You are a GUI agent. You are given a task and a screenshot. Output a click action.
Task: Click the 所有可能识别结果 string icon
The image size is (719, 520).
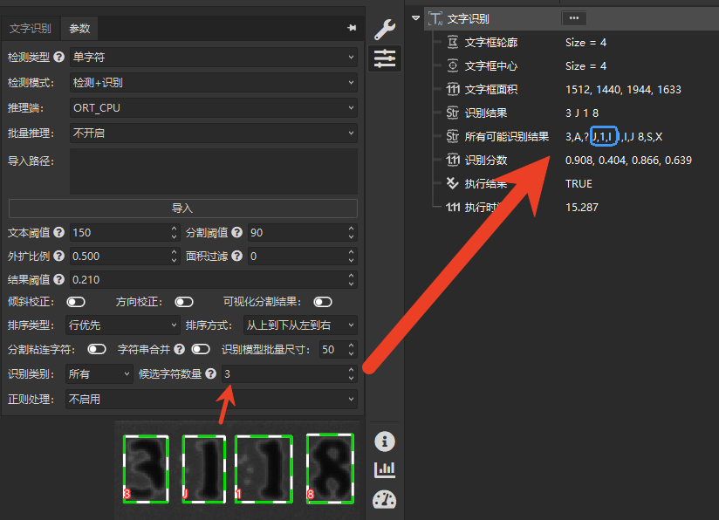coord(453,136)
